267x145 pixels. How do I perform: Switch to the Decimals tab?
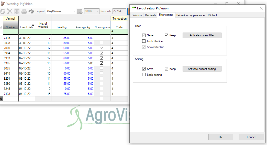[x=150, y=15]
